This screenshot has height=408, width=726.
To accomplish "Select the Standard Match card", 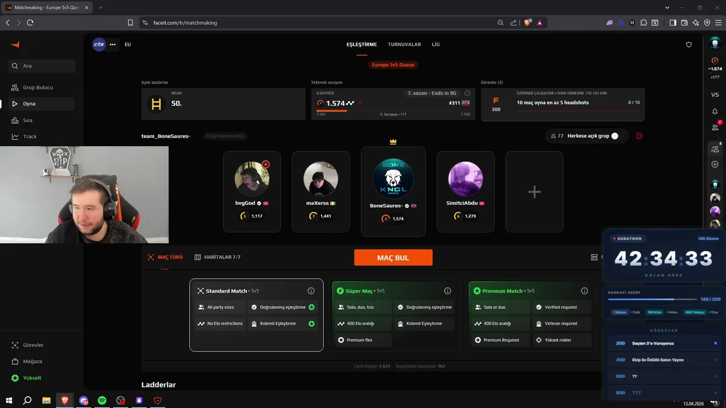I will (256, 315).
